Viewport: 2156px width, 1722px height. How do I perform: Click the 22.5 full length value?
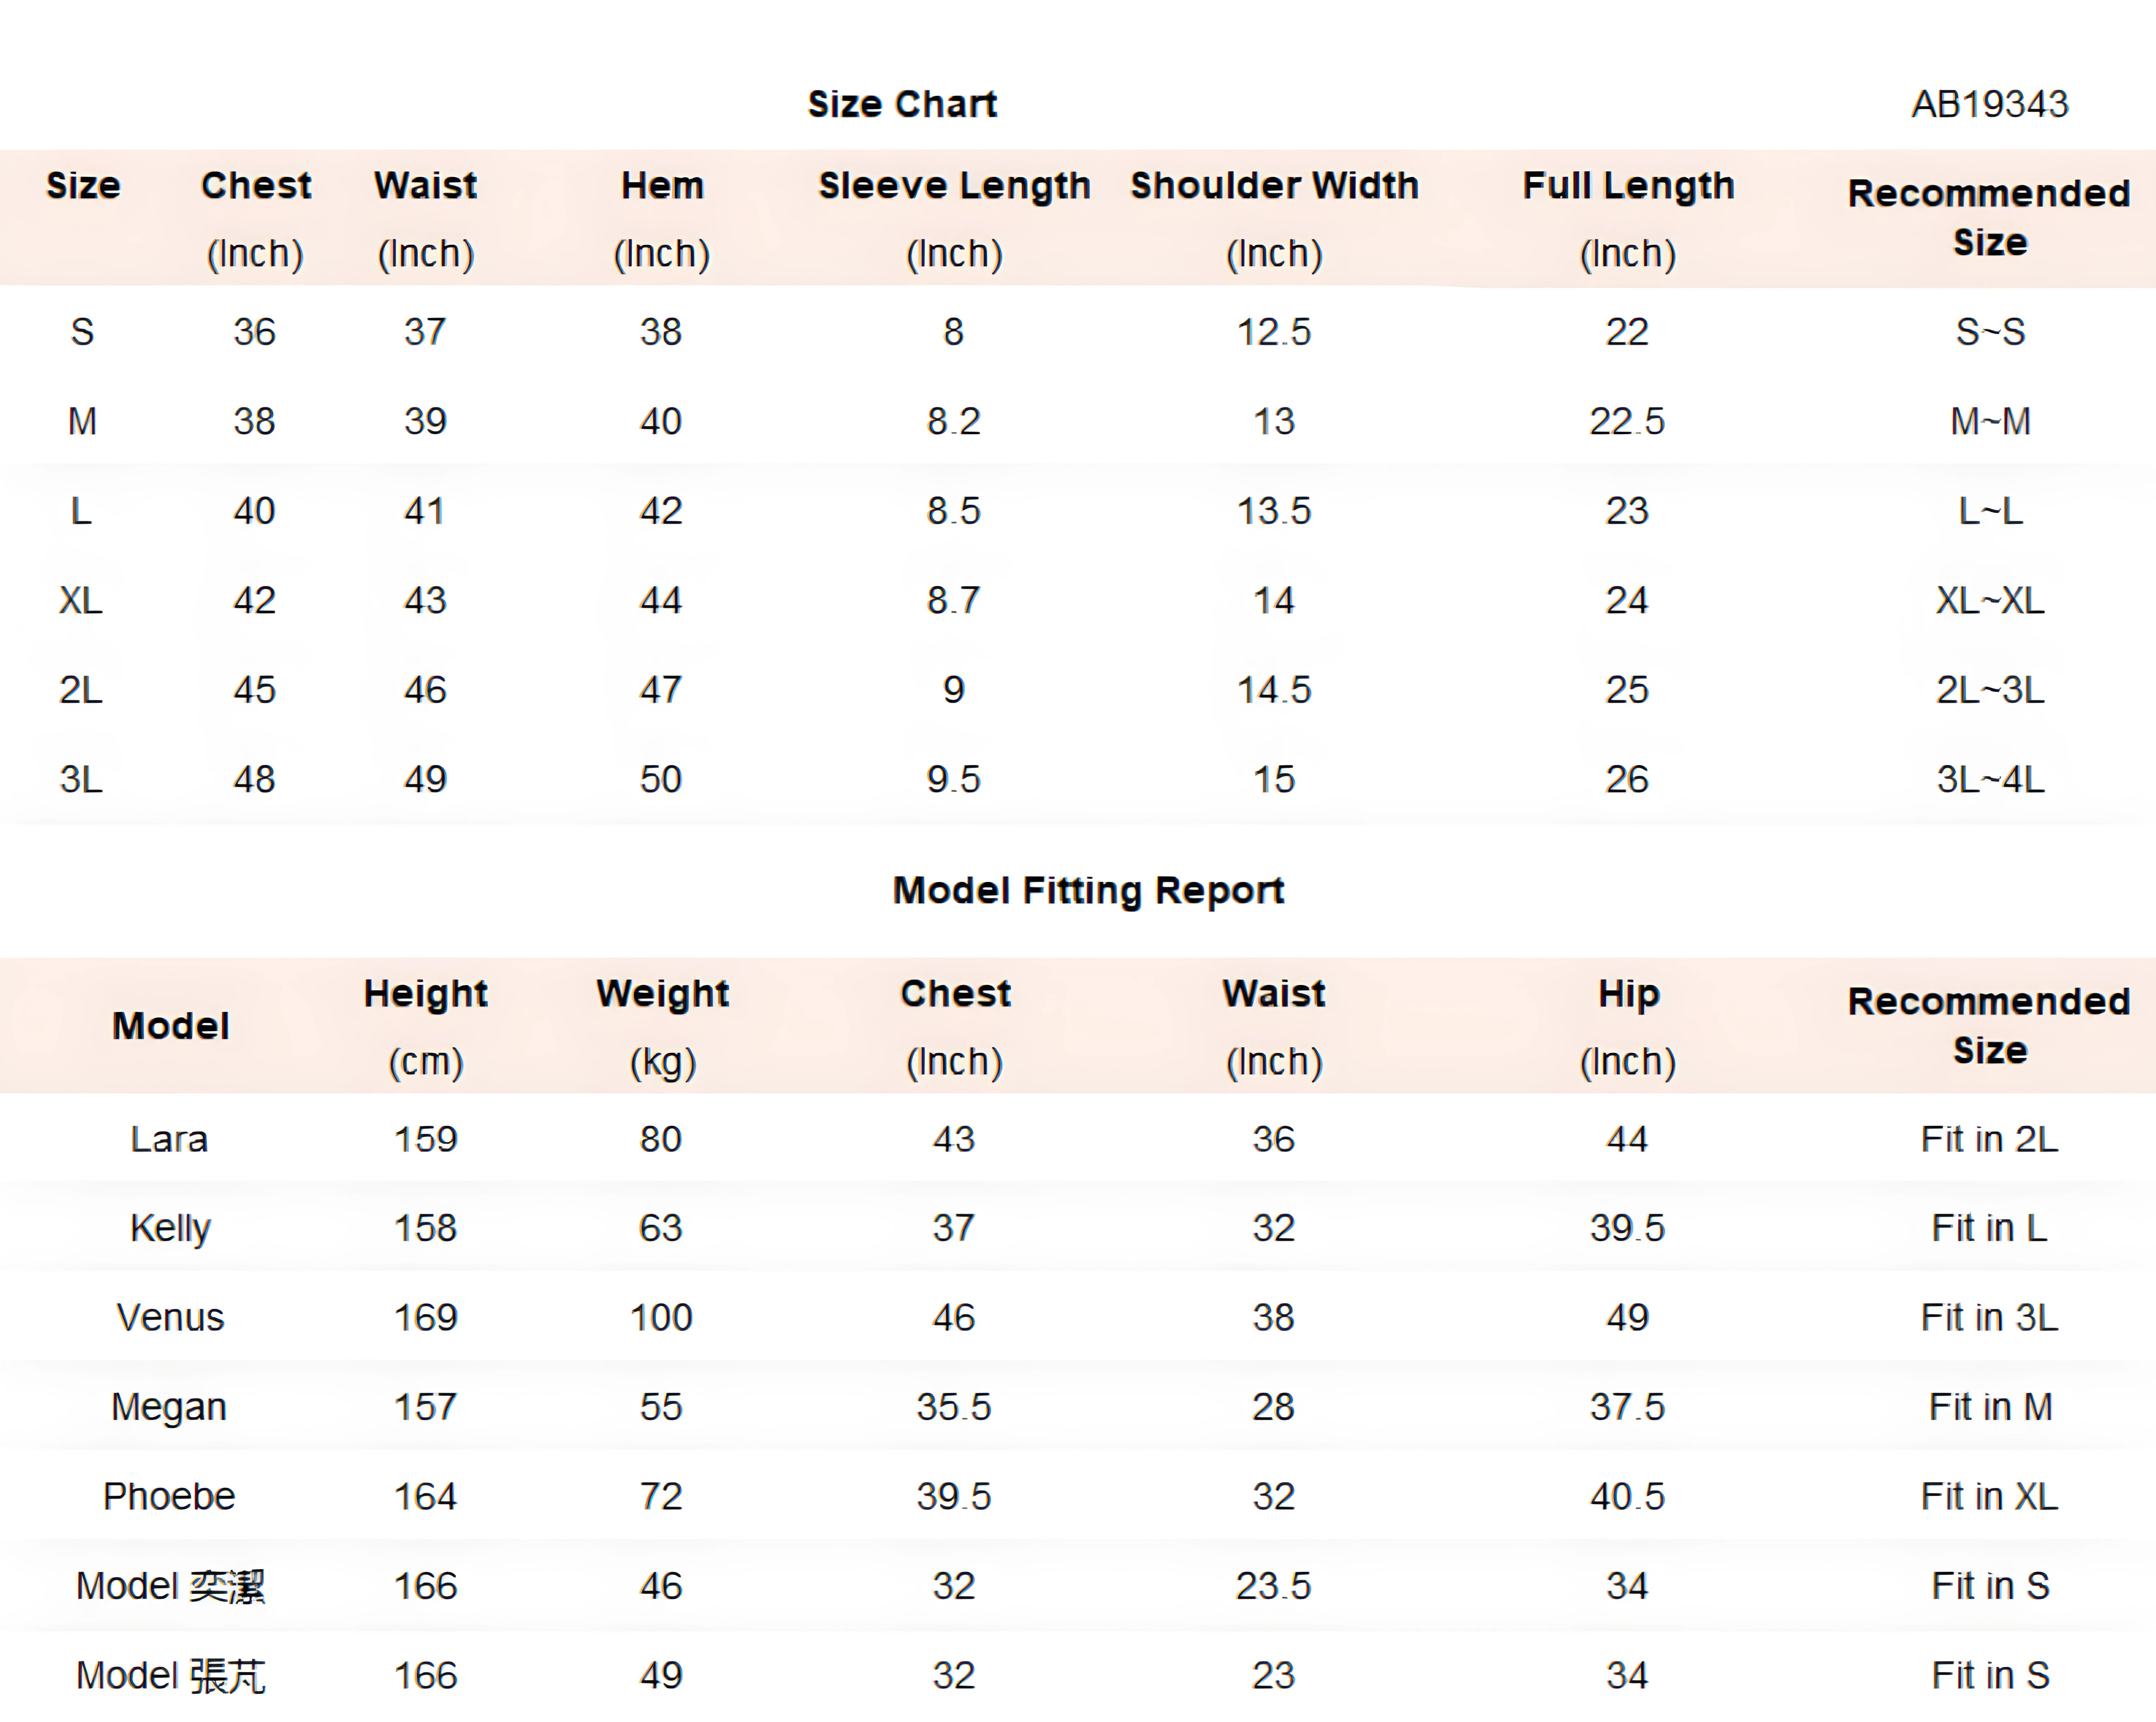(1627, 421)
